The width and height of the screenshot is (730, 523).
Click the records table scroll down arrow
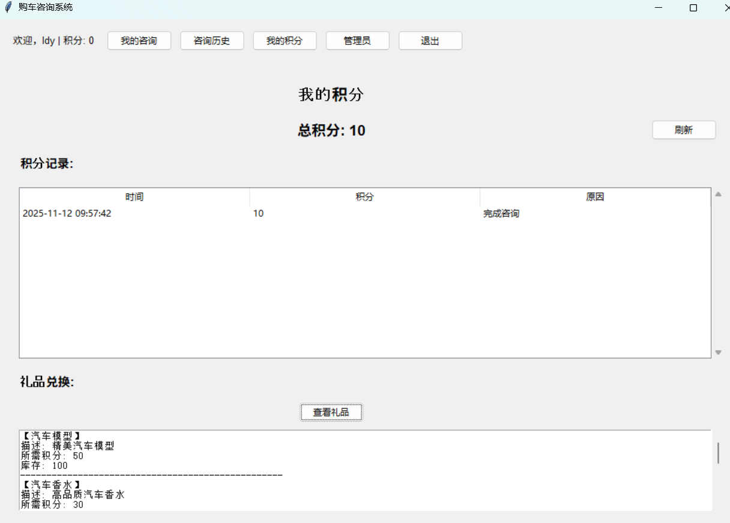click(718, 352)
